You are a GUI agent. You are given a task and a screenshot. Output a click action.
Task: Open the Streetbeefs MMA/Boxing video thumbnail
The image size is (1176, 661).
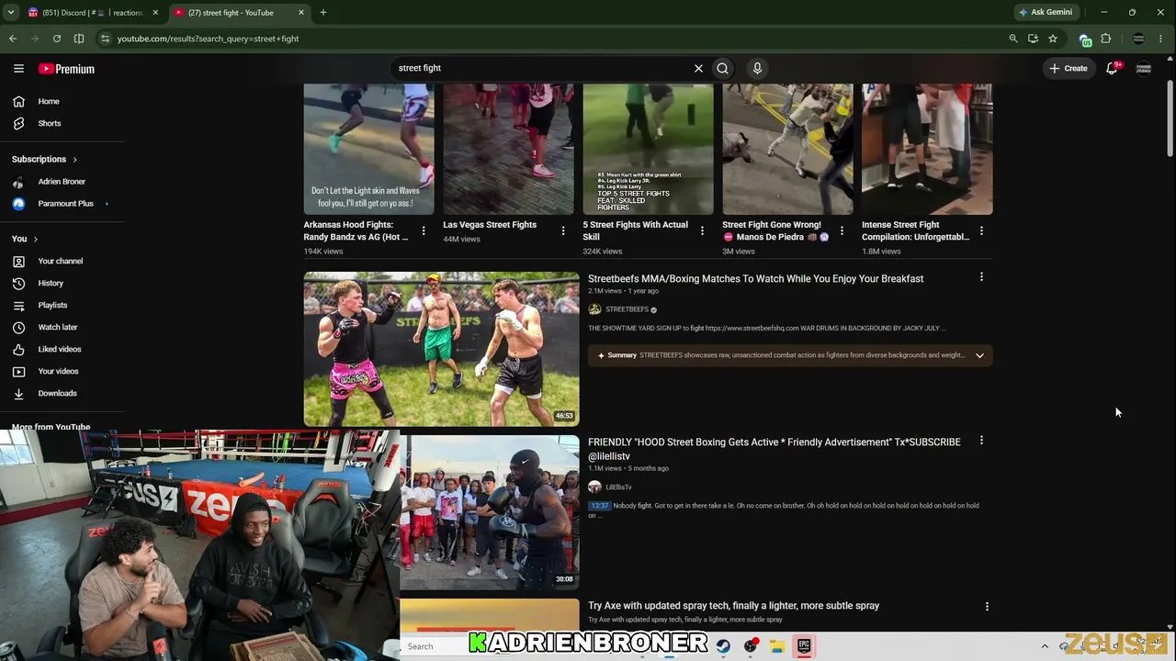(442, 349)
